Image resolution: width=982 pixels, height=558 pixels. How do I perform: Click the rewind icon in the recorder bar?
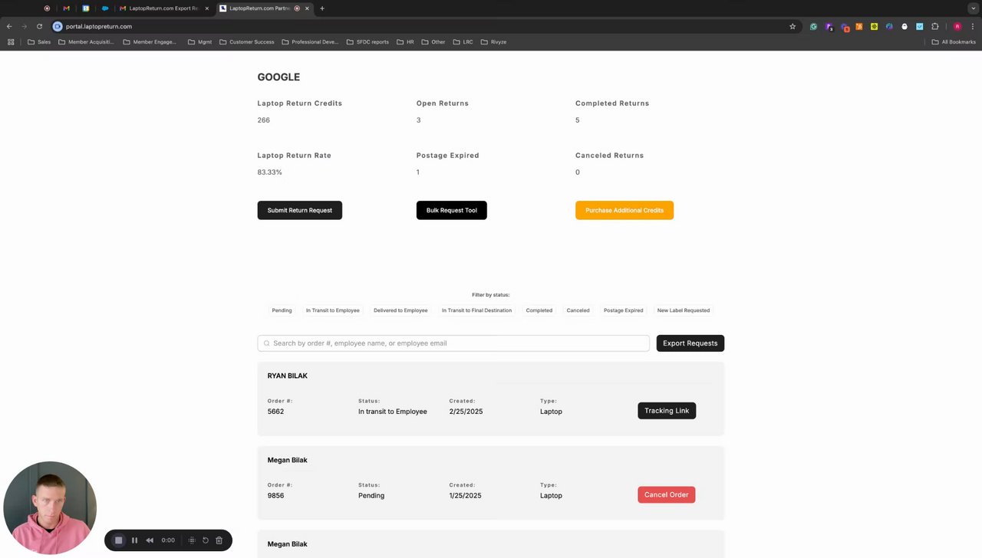[x=150, y=540]
